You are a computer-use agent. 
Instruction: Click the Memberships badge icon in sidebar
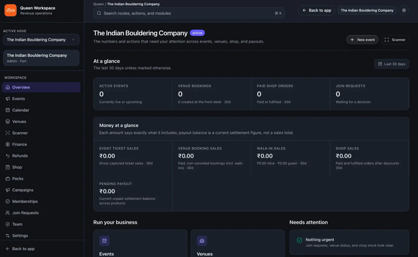coord(8,201)
